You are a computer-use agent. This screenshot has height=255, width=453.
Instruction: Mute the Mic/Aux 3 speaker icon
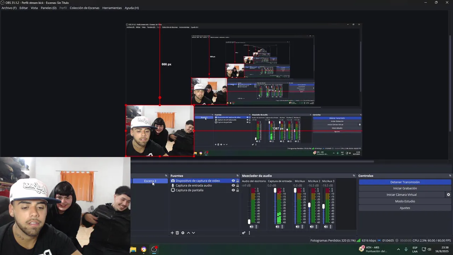coord(326,227)
